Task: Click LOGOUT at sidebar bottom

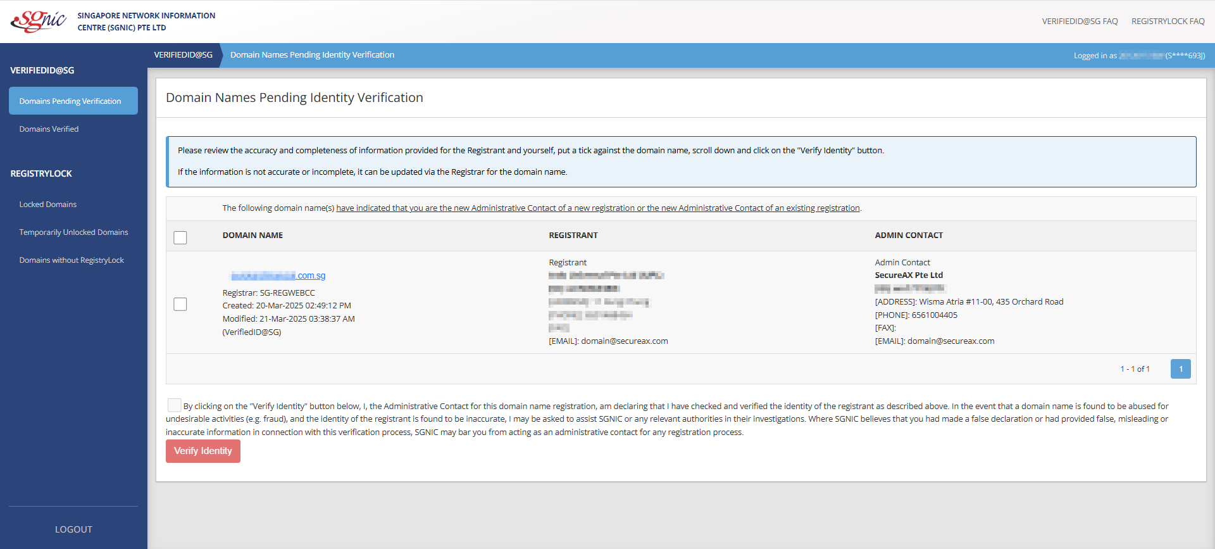Action: tap(73, 529)
